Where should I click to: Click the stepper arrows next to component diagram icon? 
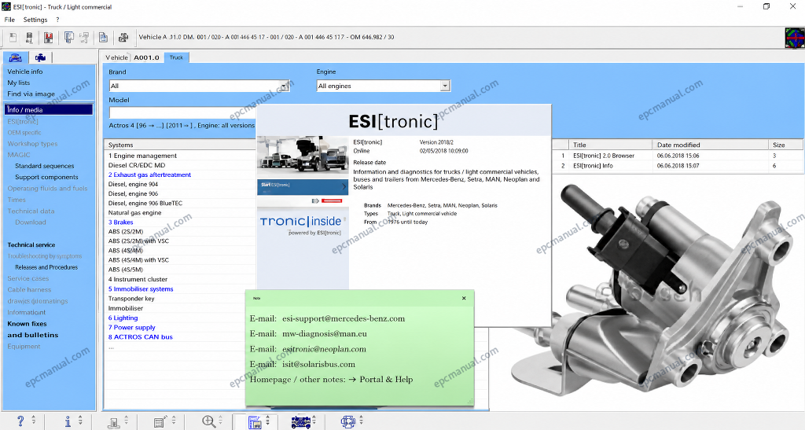coord(361,420)
